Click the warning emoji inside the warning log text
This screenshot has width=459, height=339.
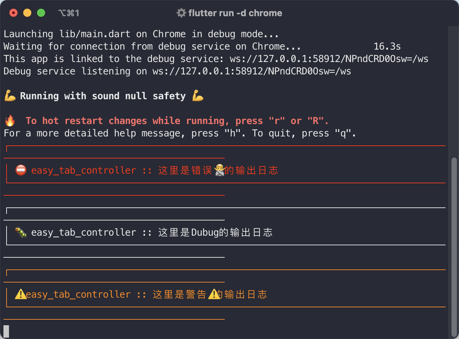point(213,294)
